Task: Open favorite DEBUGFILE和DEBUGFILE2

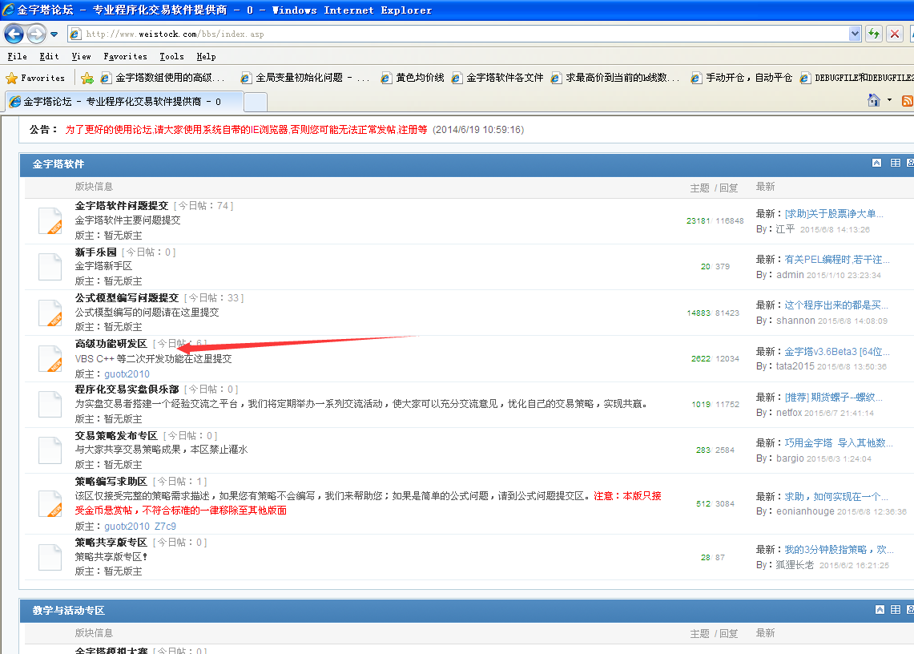Action: (857, 78)
